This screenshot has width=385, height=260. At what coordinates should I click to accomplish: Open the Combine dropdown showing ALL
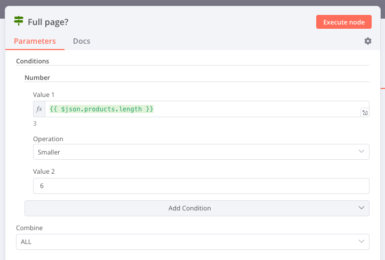192,242
